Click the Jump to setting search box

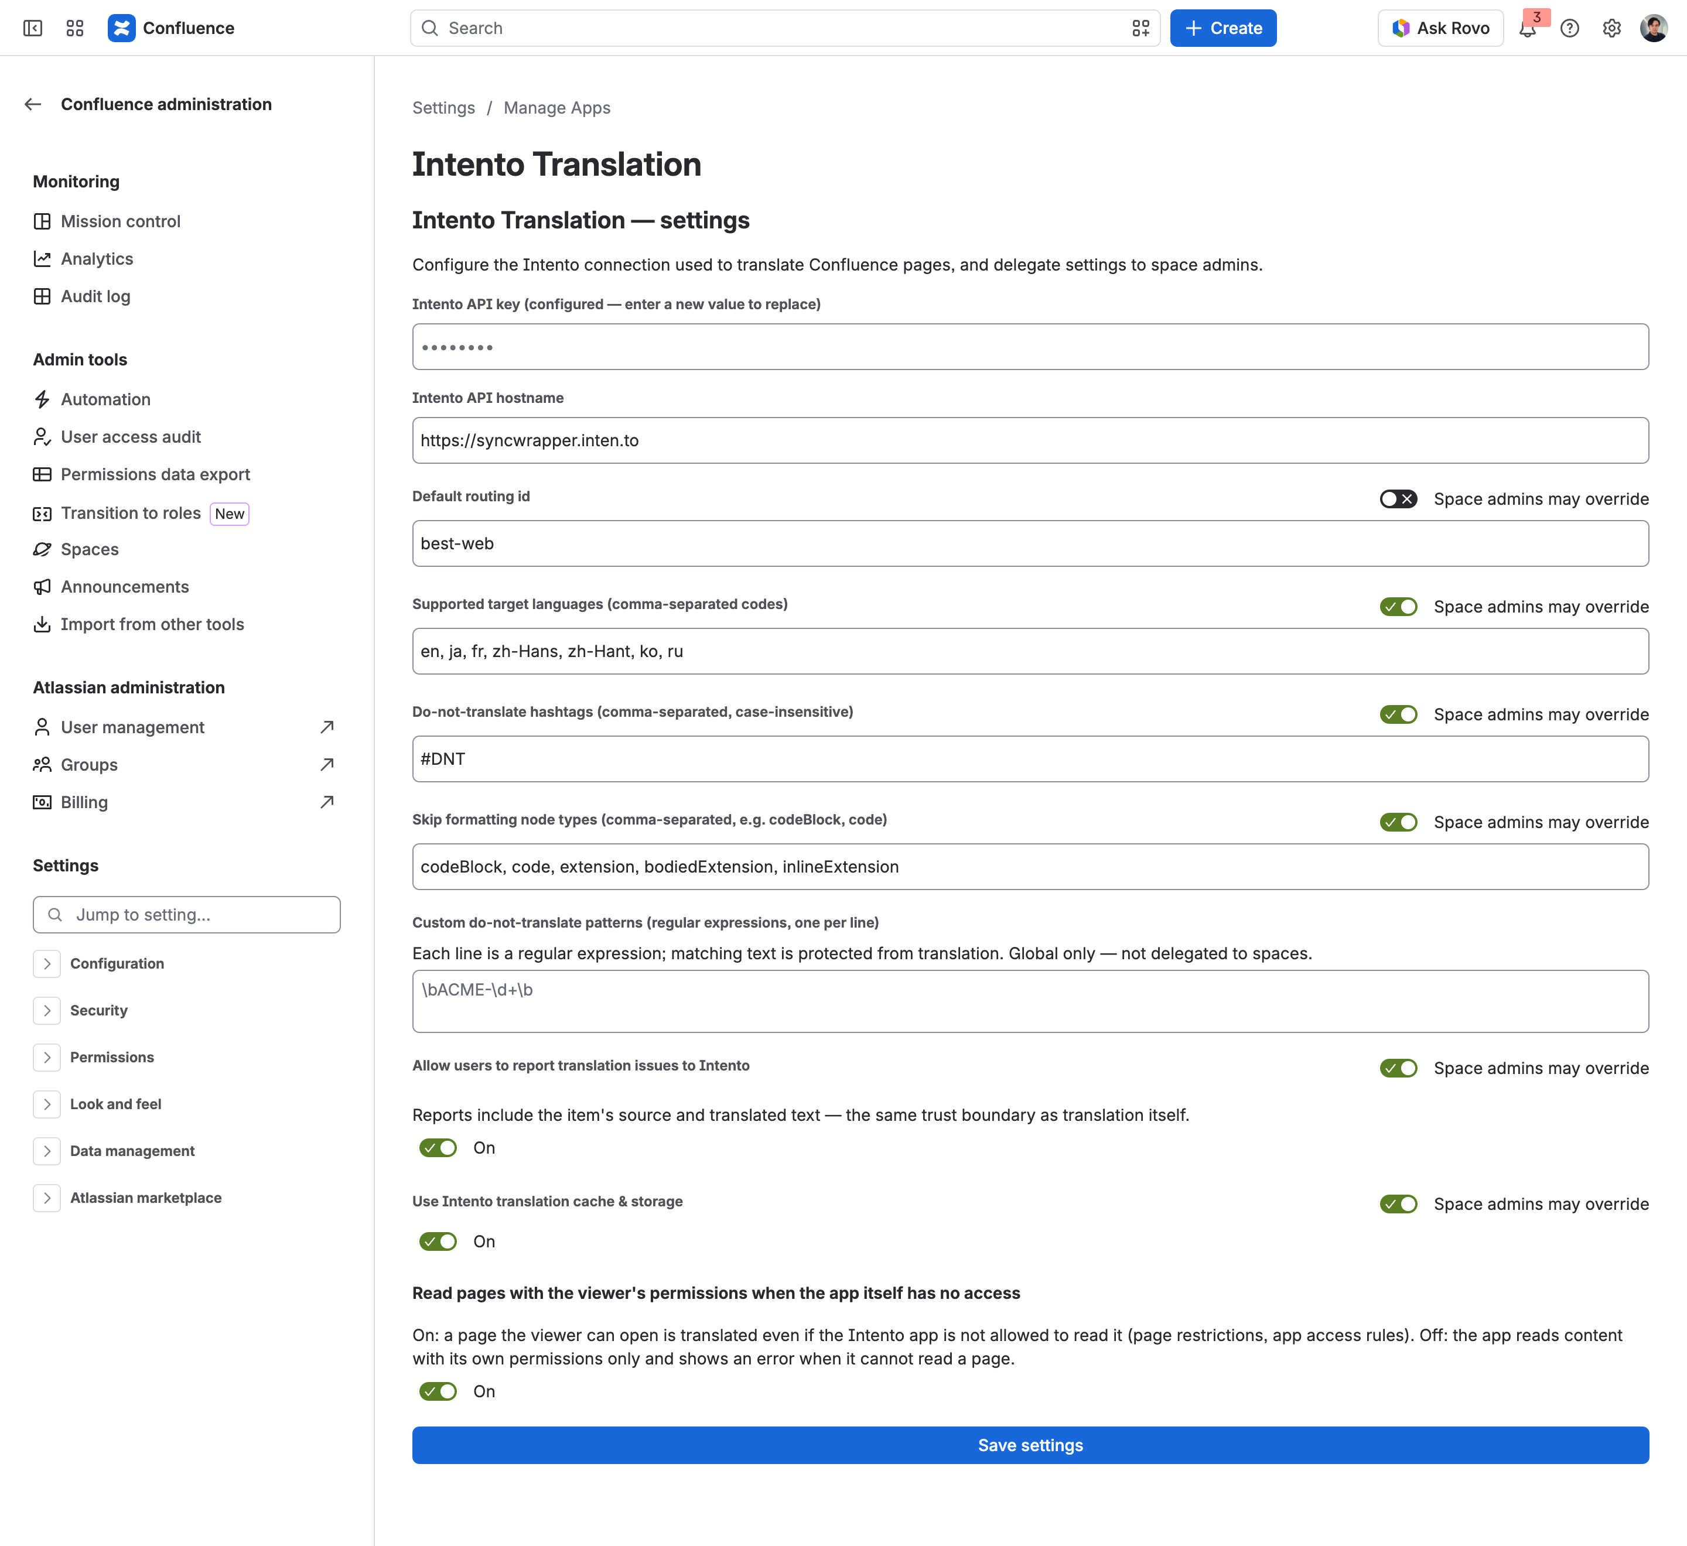[187, 915]
